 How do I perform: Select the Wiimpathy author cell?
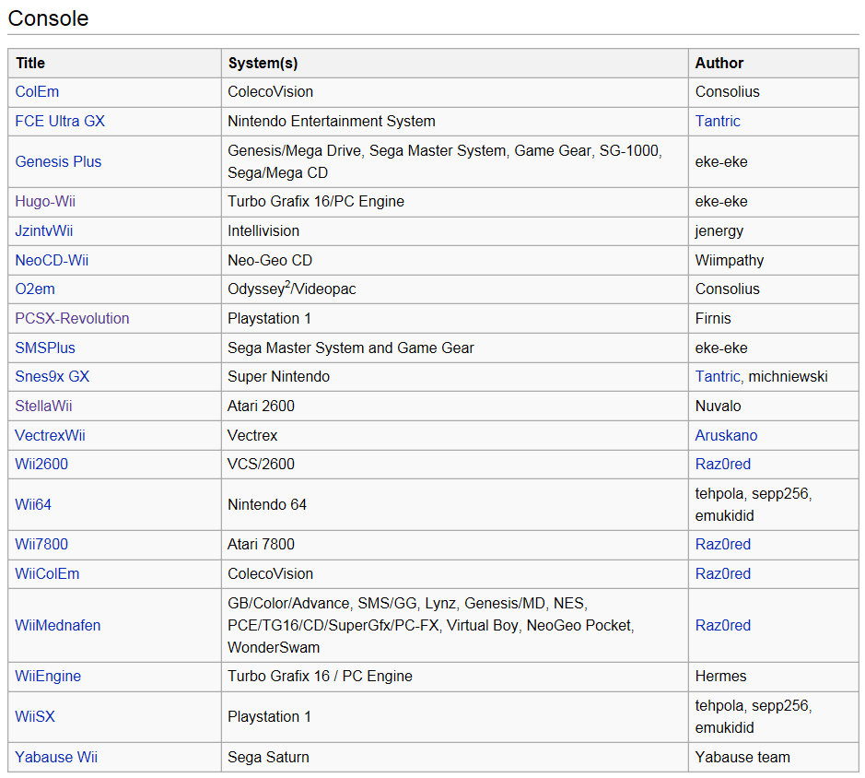[774, 260]
